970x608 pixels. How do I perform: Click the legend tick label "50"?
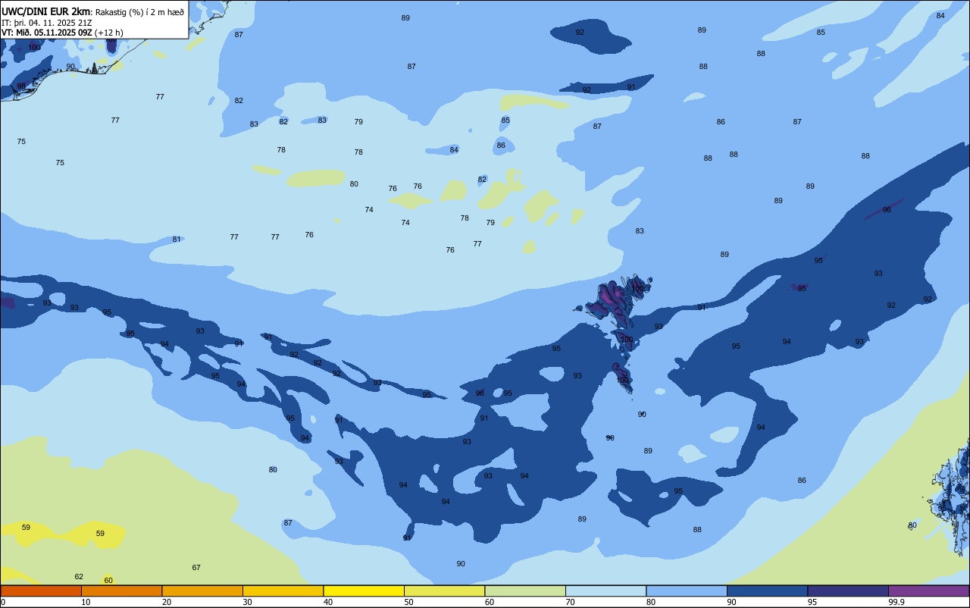[408, 602]
